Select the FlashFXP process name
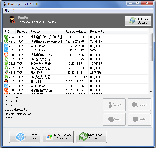The height and width of the screenshot is (148, 156). click(x=37, y=73)
